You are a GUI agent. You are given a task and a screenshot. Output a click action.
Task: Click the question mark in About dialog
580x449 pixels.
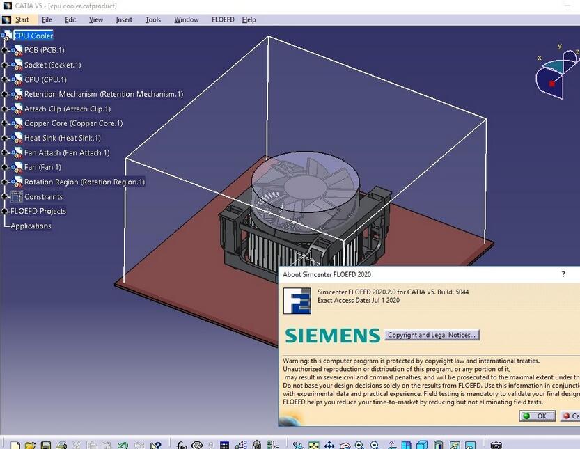point(563,274)
